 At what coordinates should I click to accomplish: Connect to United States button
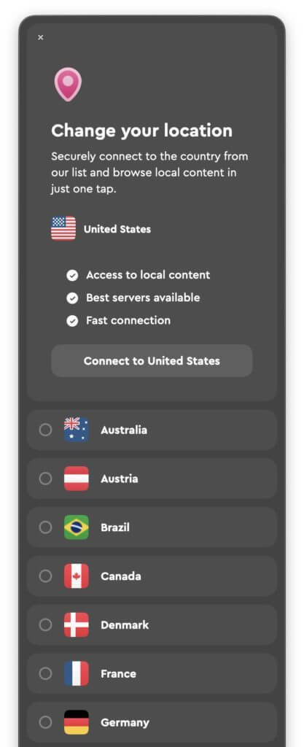pyautogui.click(x=152, y=360)
